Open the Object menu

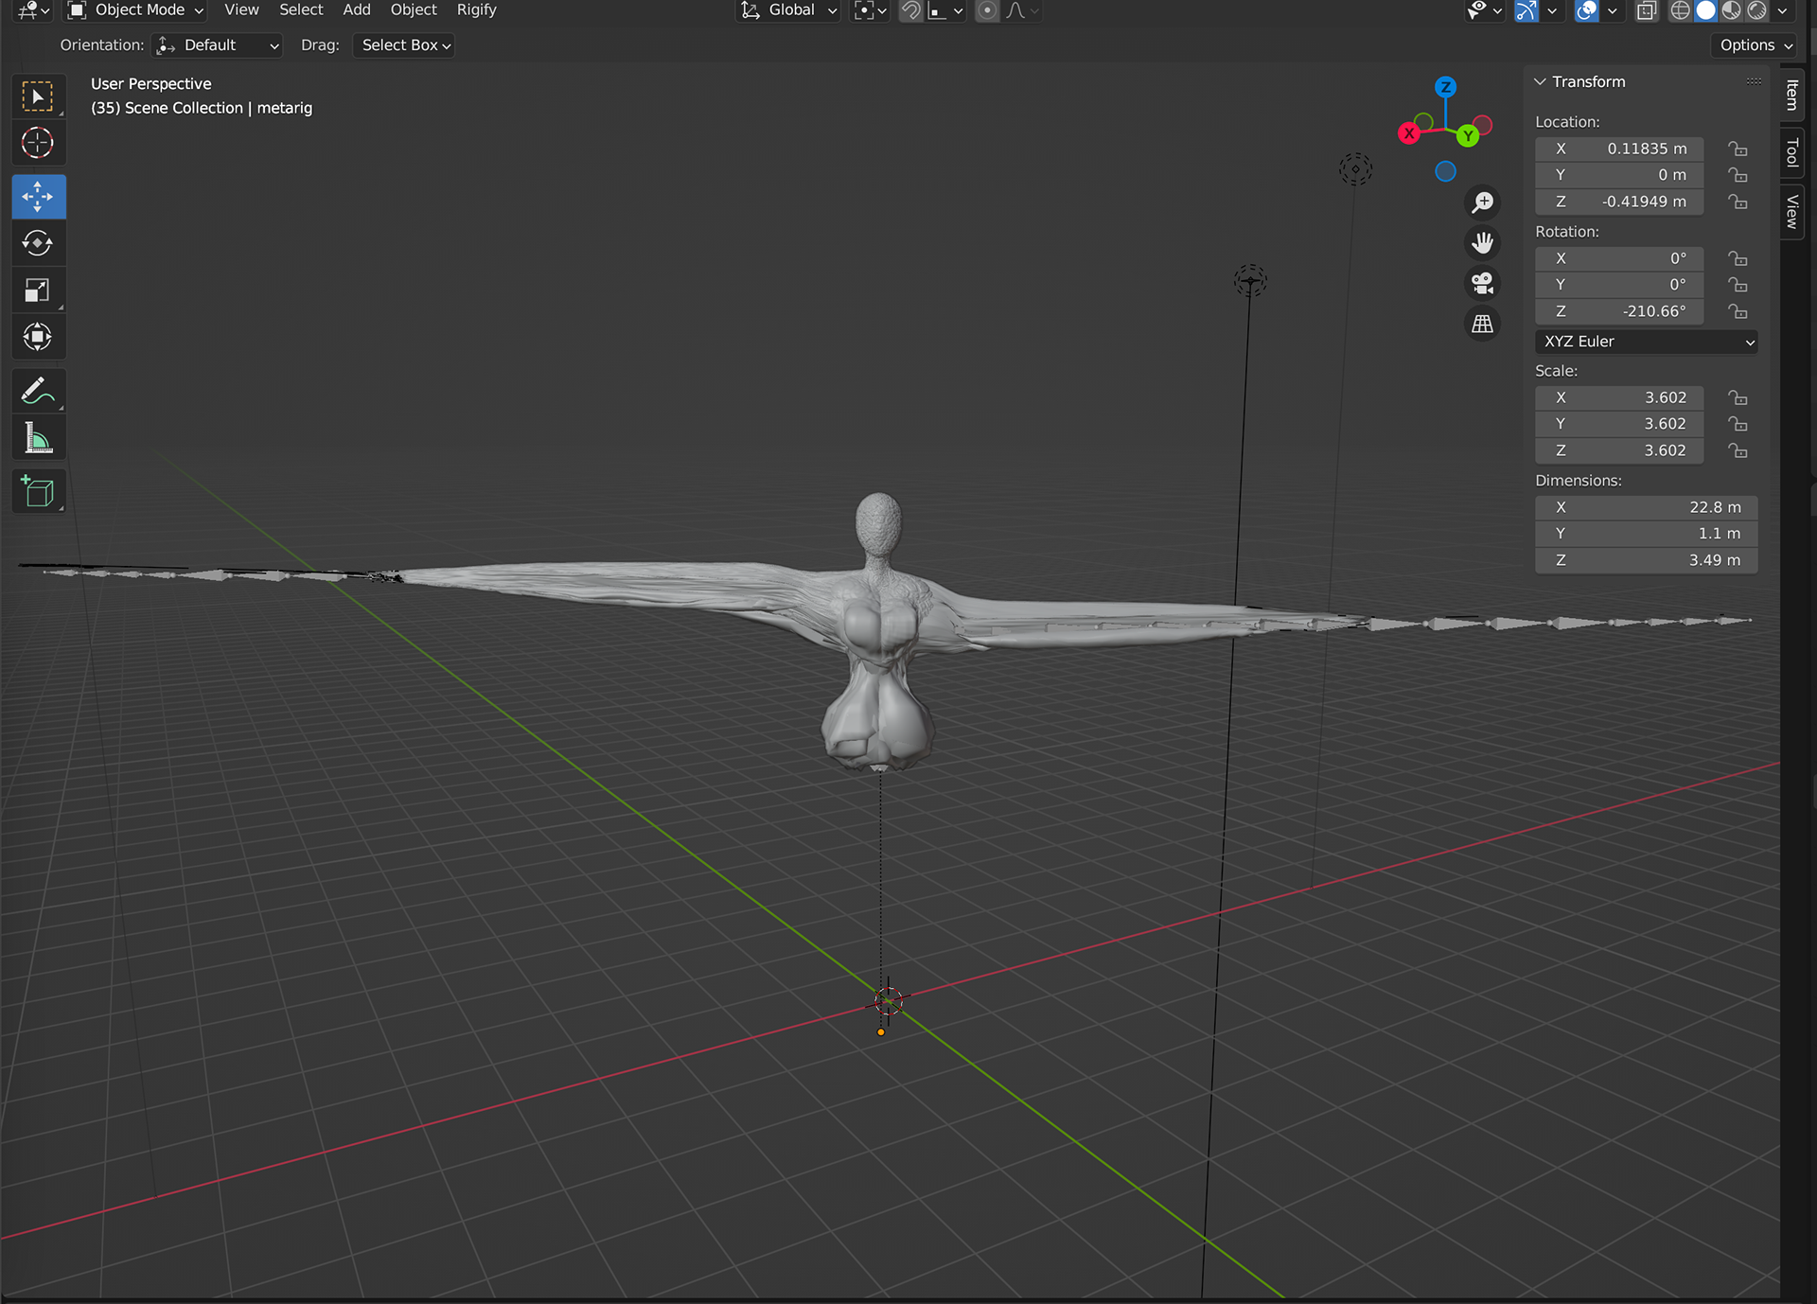click(414, 10)
